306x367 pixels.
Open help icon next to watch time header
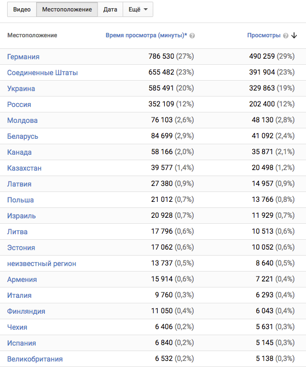click(192, 36)
